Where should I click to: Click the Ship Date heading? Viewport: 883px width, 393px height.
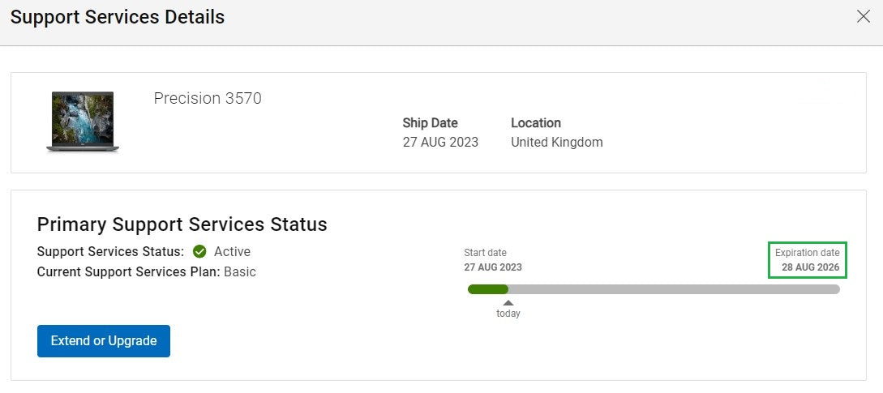tap(430, 123)
